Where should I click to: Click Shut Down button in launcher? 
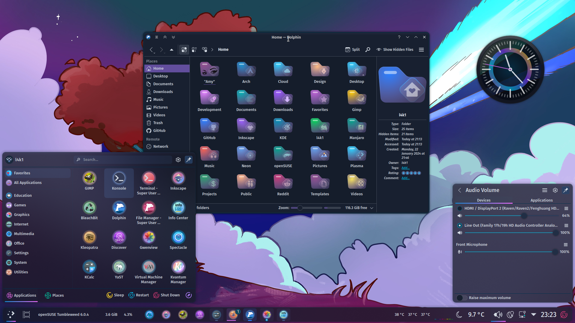point(167,295)
